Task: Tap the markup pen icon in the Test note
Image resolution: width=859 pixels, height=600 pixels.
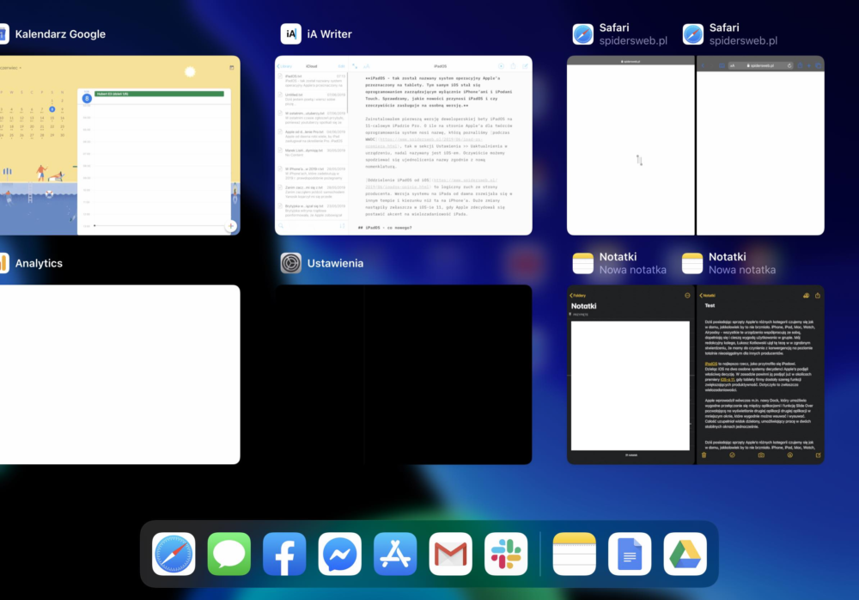Action: pyautogui.click(x=789, y=455)
